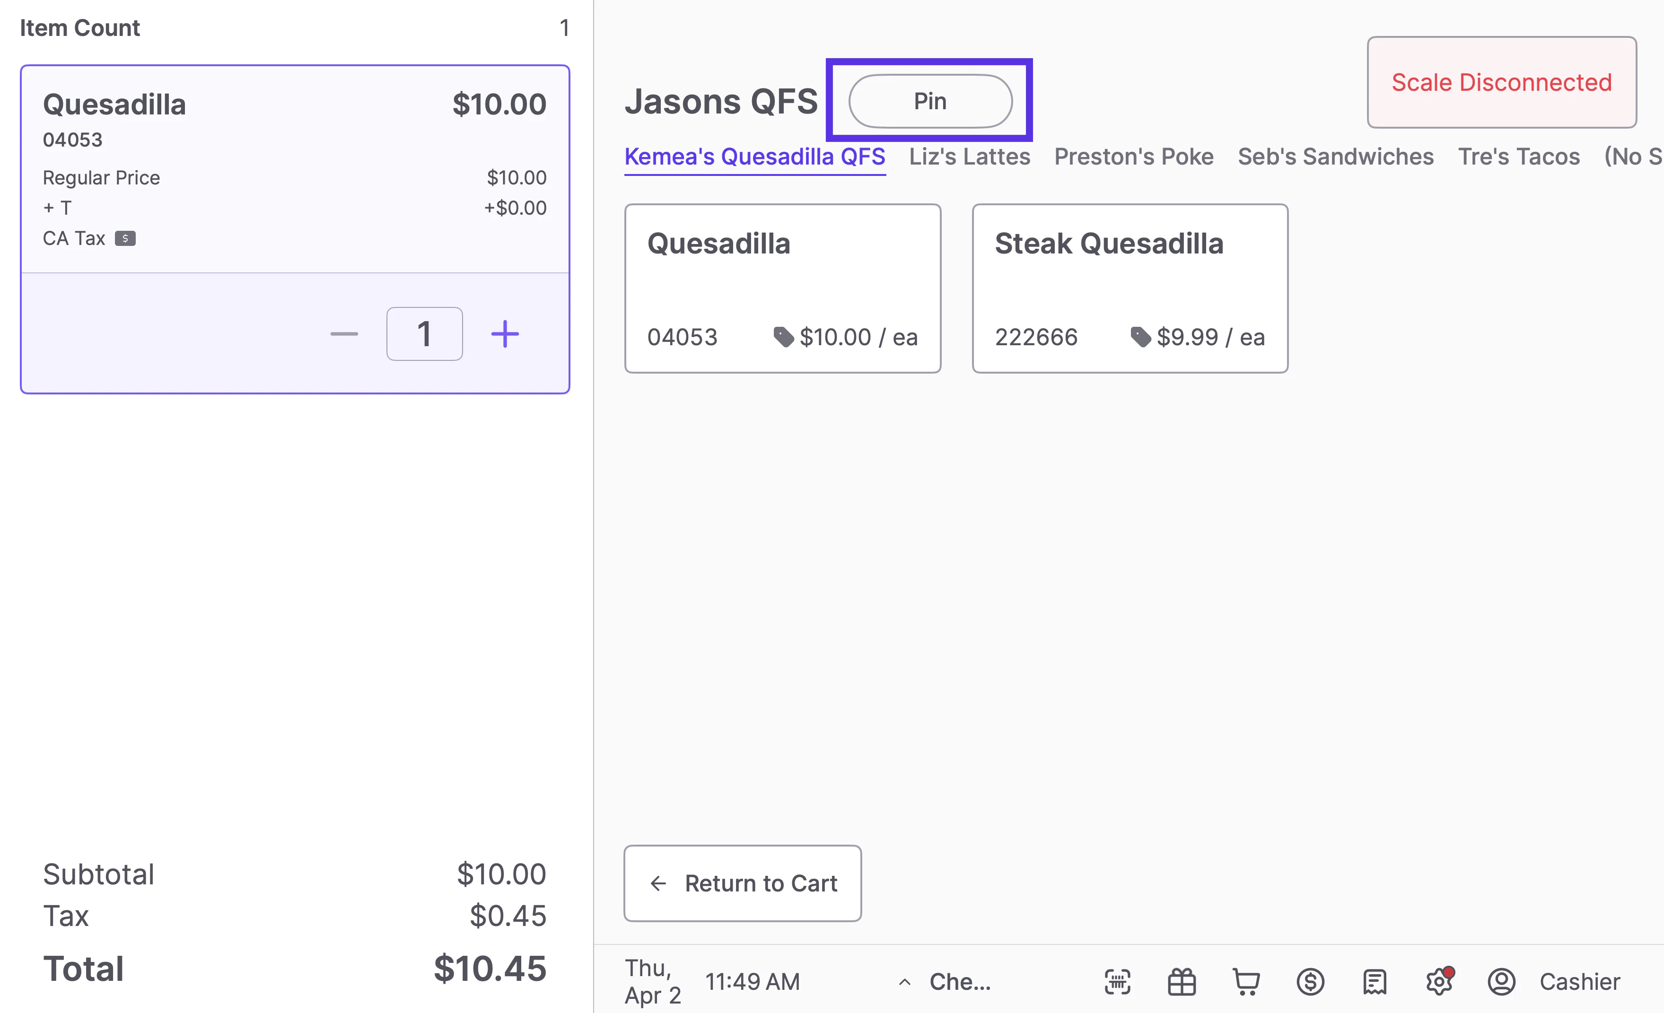This screenshot has height=1013, width=1664.
Task: Click the Cashier user profile icon
Action: pyautogui.click(x=1501, y=981)
